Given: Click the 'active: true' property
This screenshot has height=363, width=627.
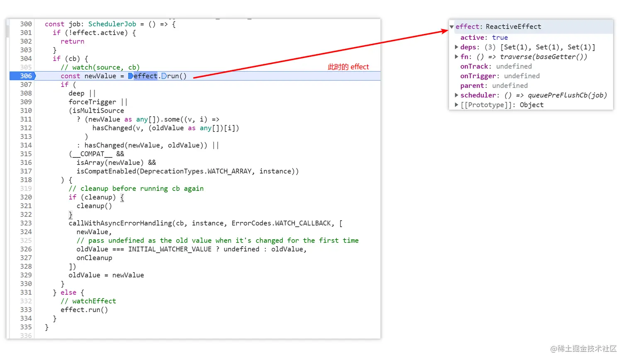Looking at the screenshot, I should coord(484,38).
